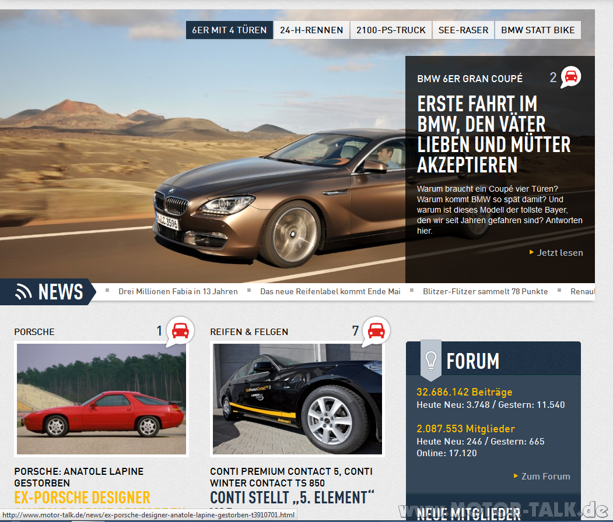Open the Jetzt lesen link
The width and height of the screenshot is (613, 522).
[x=561, y=253]
